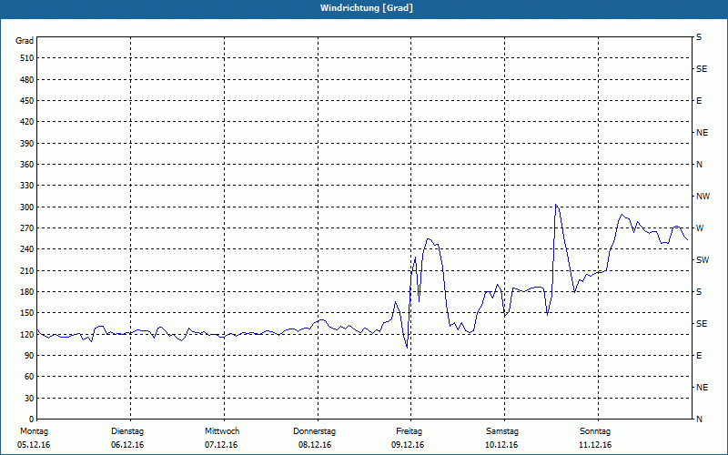Screen dimensions: 728x455
Task: Click the 'E' compass label at the 90 gridline
Action: click(699, 355)
